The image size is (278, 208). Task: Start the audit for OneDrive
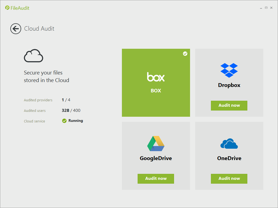[x=229, y=178]
